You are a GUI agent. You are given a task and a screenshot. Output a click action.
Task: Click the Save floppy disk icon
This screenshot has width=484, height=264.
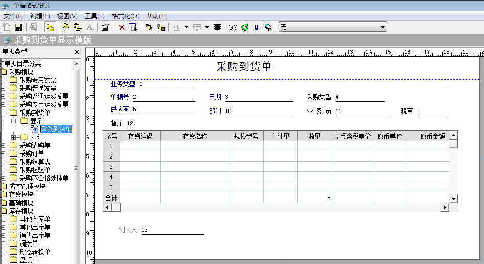coord(18,27)
